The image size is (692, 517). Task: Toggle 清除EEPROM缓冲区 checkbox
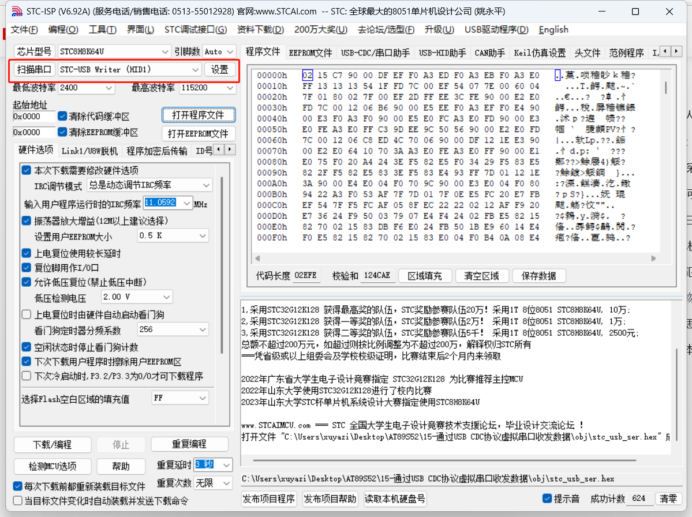click(x=62, y=132)
